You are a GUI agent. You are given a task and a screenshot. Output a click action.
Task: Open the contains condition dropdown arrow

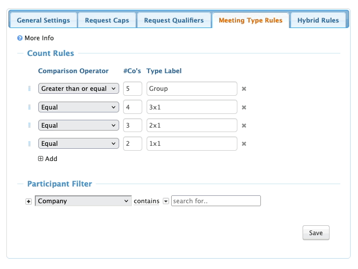(166, 201)
